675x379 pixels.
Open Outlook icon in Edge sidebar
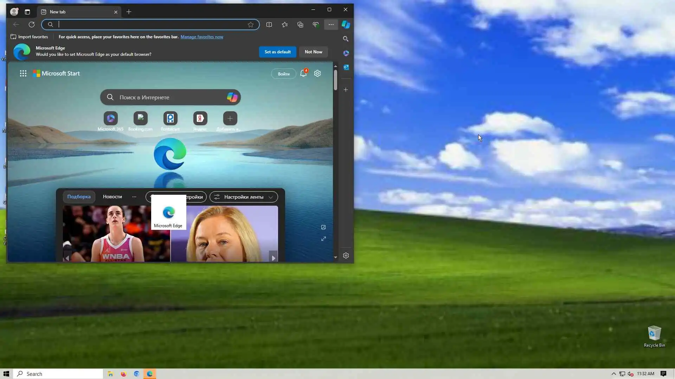click(x=346, y=67)
